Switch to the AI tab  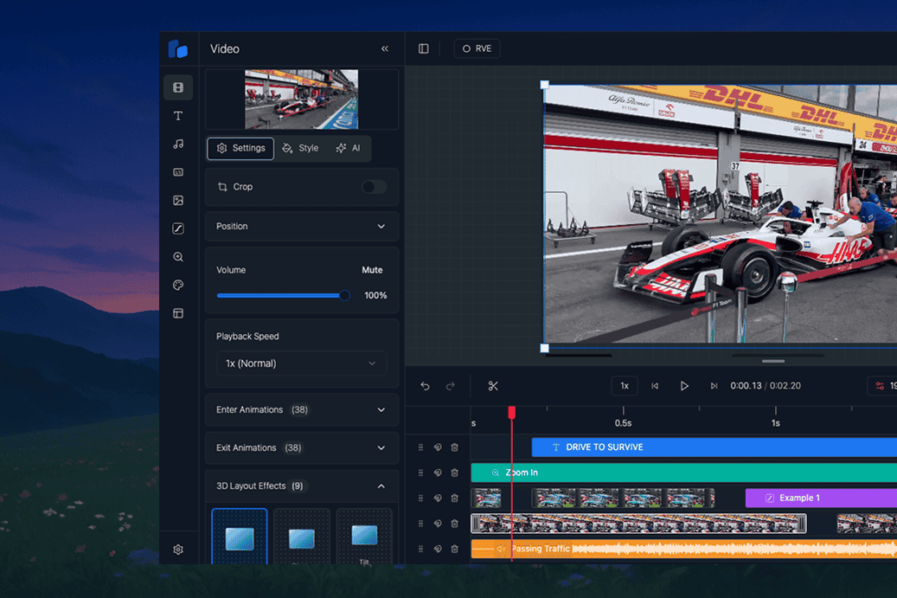click(x=349, y=148)
